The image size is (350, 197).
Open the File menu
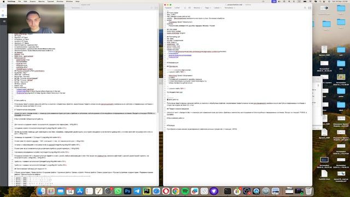coord(20,1)
